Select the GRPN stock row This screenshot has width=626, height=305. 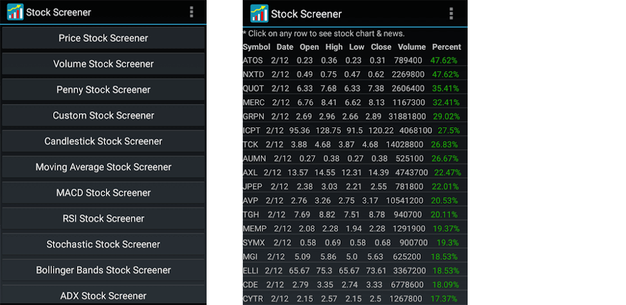click(x=355, y=116)
